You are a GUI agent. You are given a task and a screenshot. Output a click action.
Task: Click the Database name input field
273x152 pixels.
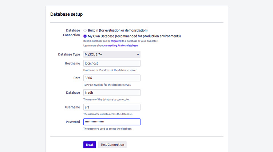[x=112, y=93]
